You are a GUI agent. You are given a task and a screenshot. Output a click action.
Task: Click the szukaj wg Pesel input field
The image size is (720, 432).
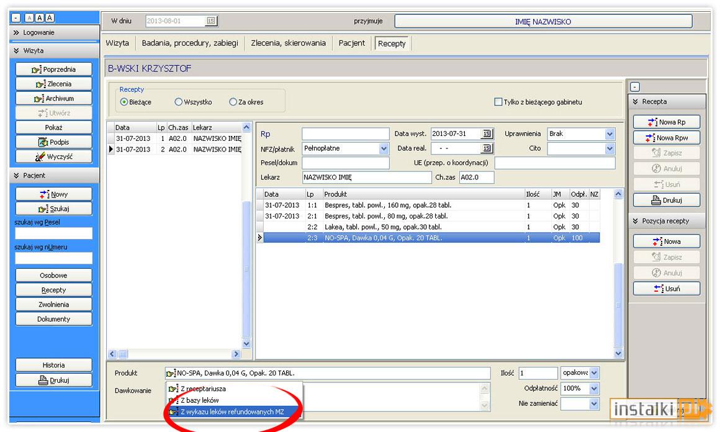coord(54,233)
